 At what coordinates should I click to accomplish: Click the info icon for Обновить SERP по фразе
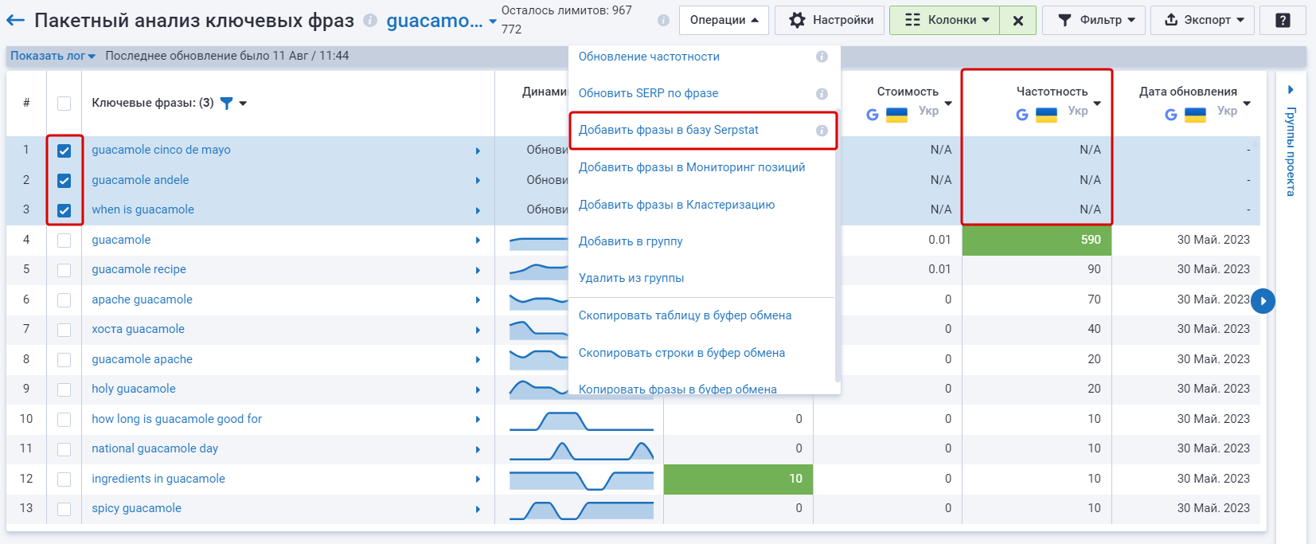[x=822, y=93]
